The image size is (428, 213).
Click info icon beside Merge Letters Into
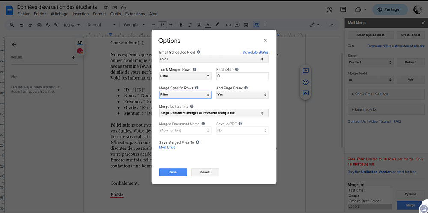(x=192, y=106)
